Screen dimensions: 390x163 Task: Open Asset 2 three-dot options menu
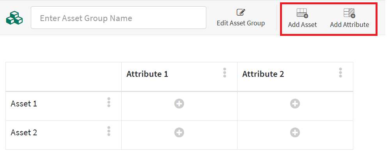109,131
